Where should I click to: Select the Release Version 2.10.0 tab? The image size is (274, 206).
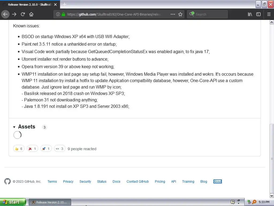coord(30,5)
